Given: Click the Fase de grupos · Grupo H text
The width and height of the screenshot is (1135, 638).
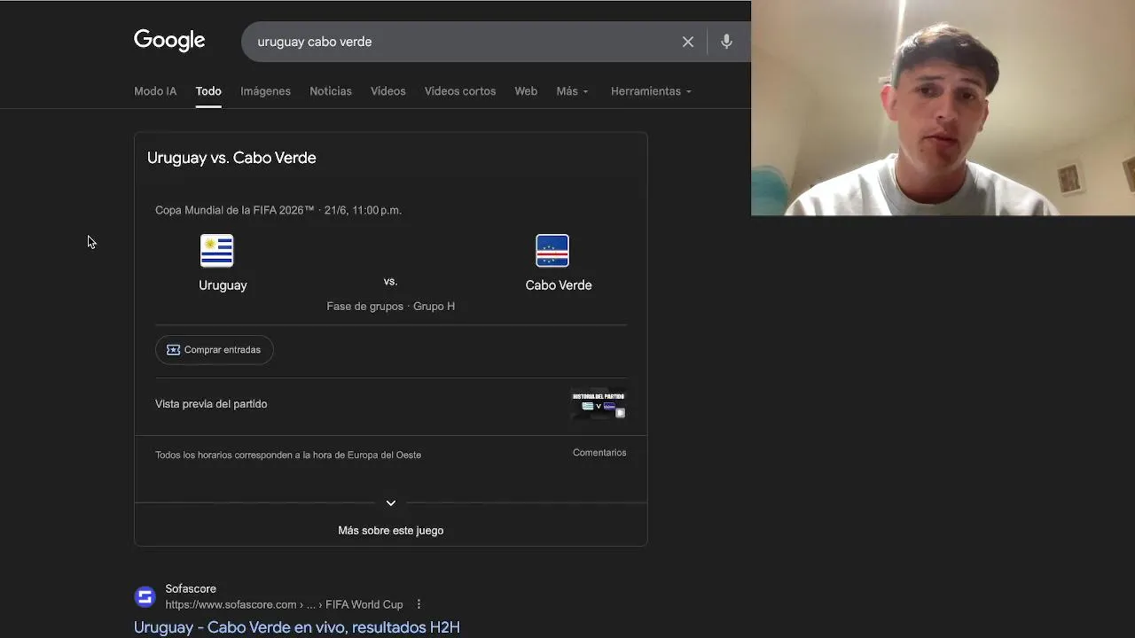Looking at the screenshot, I should pos(391,307).
